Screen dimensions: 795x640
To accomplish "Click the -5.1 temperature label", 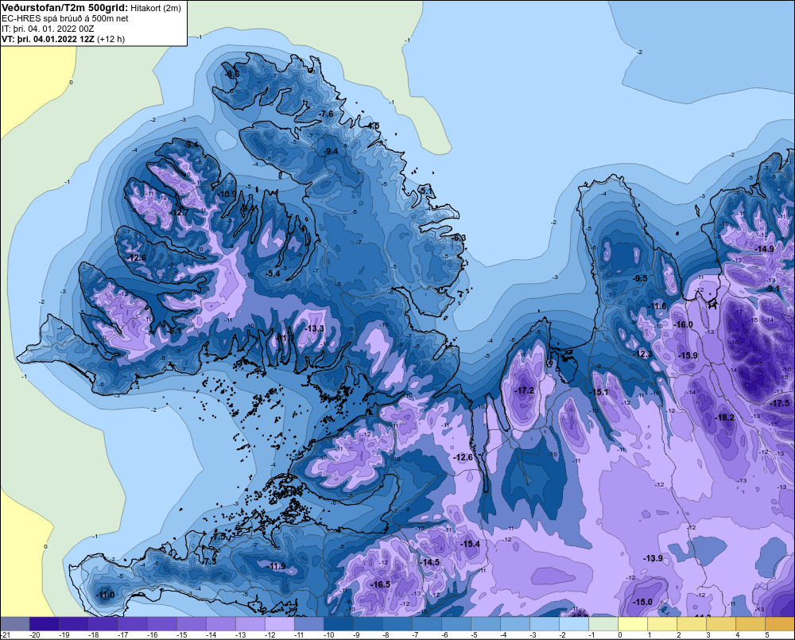I will coord(426,190).
